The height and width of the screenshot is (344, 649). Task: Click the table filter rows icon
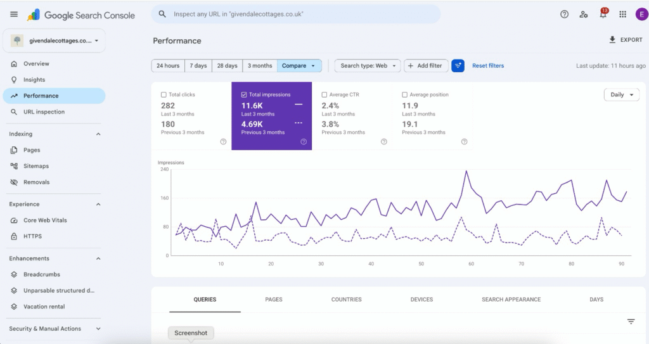click(631, 321)
